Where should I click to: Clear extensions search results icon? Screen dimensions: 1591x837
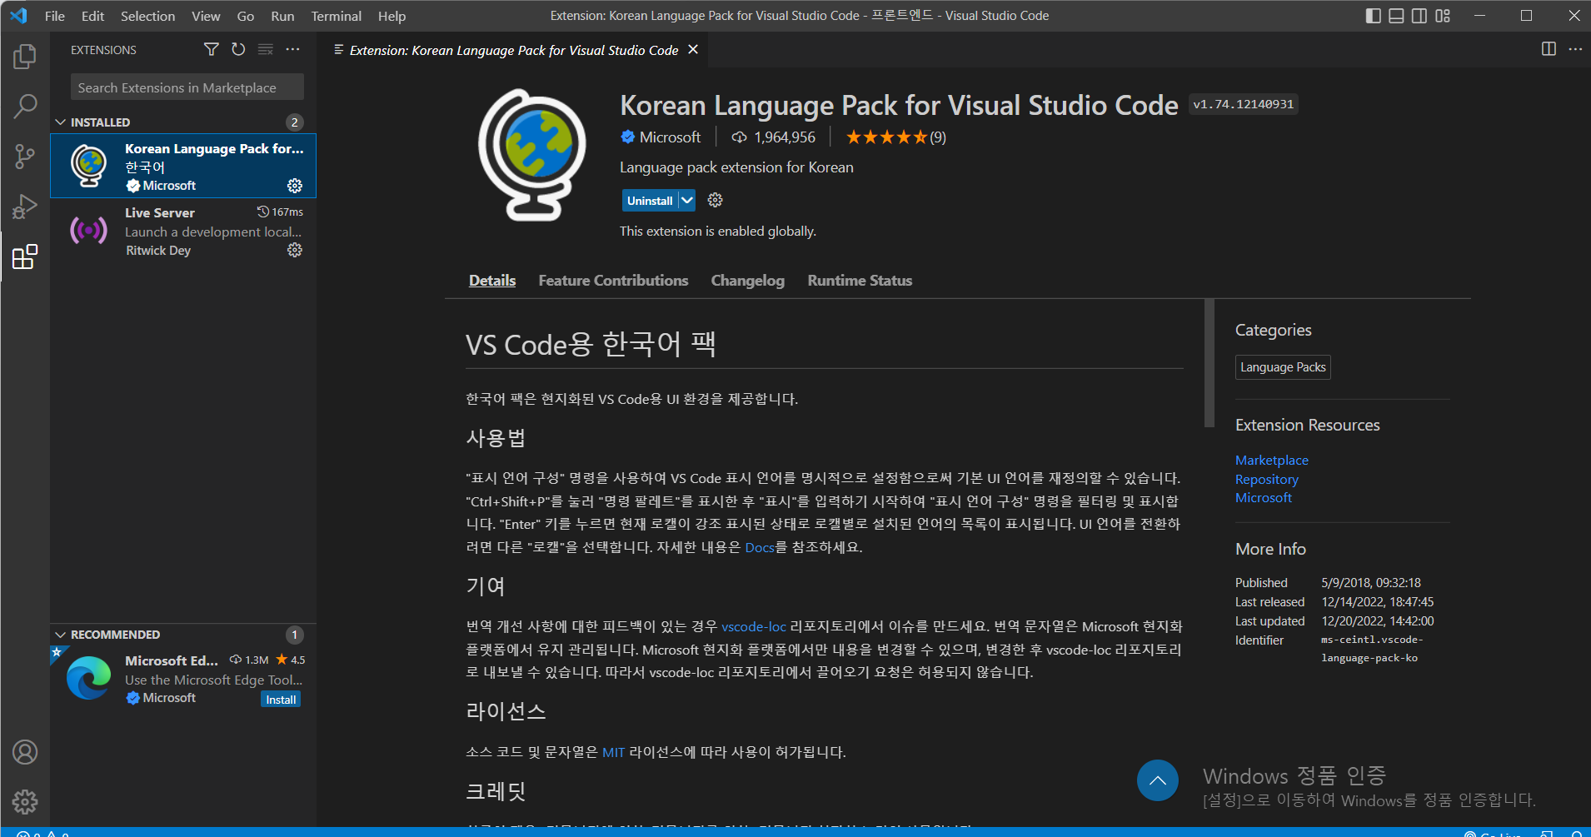pyautogui.click(x=266, y=49)
